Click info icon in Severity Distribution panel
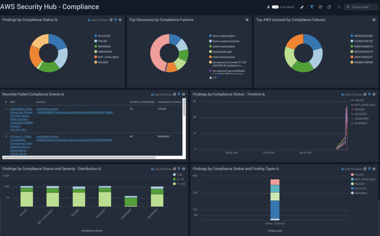The image size is (380, 236). pos(183,169)
